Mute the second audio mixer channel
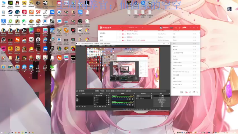The width and height of the screenshot is (238, 134). (130, 105)
